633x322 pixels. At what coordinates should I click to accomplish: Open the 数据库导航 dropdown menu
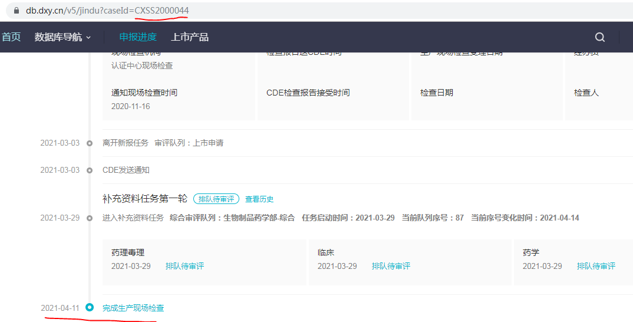coord(62,37)
